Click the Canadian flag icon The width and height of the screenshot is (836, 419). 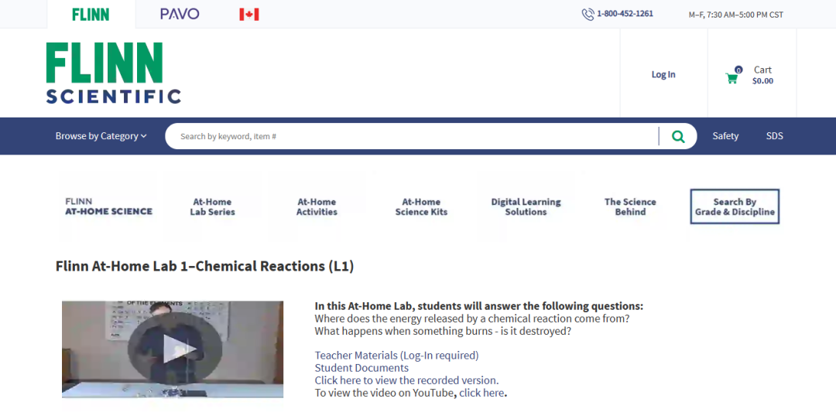pyautogui.click(x=249, y=15)
